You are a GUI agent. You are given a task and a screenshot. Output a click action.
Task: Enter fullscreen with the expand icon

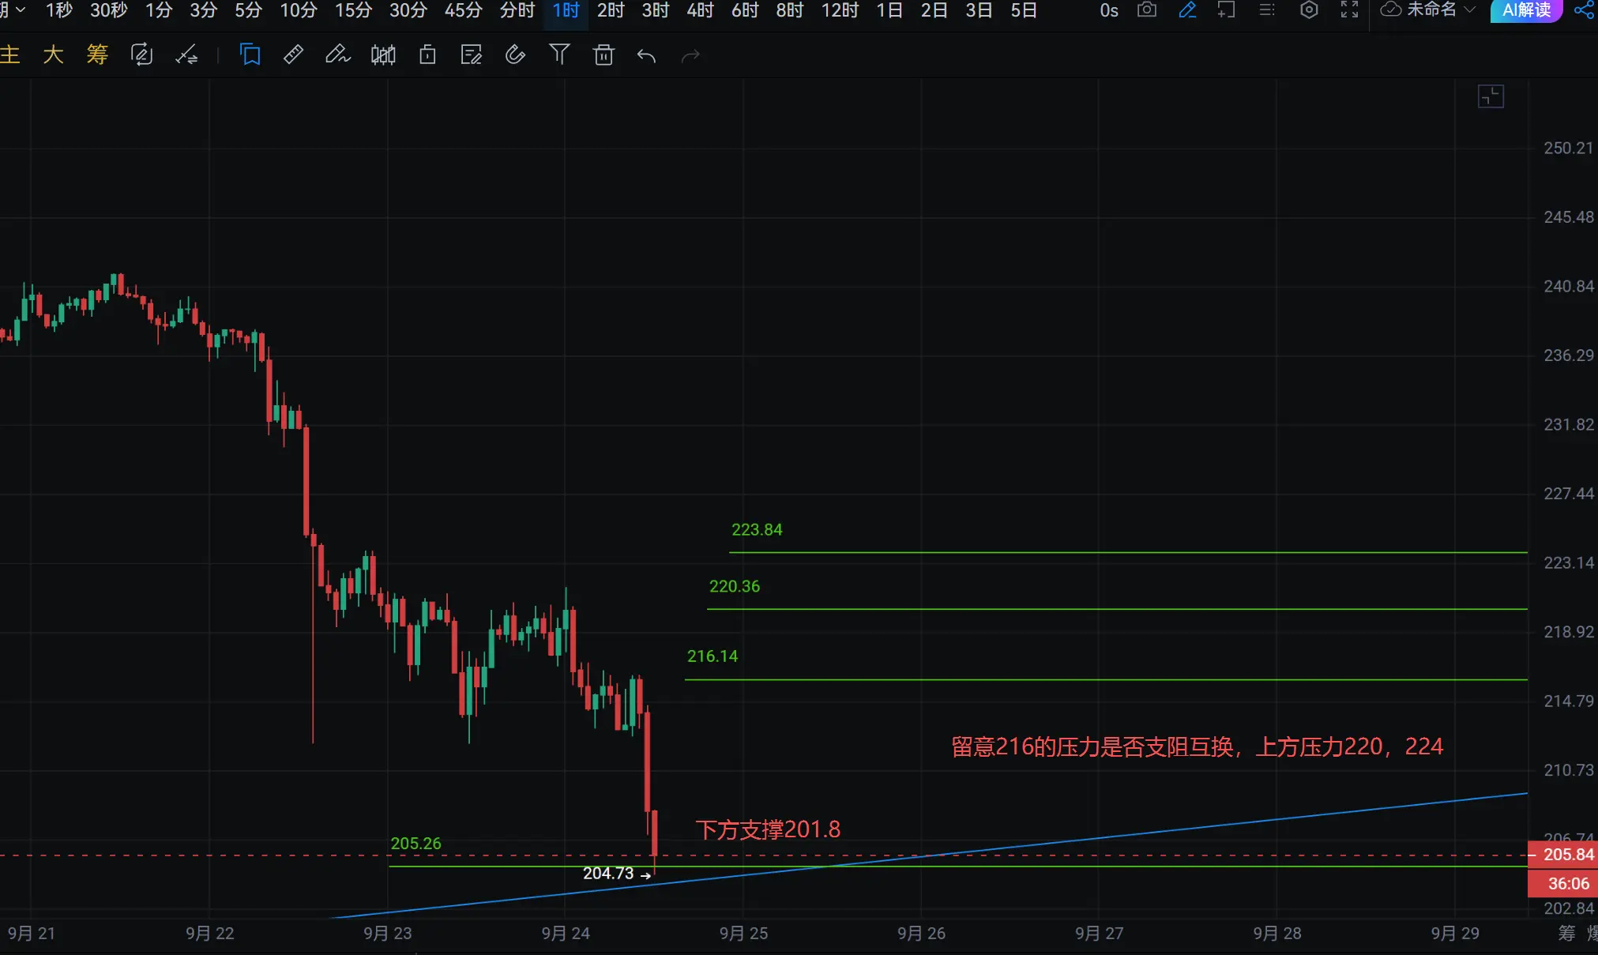[x=1350, y=10]
